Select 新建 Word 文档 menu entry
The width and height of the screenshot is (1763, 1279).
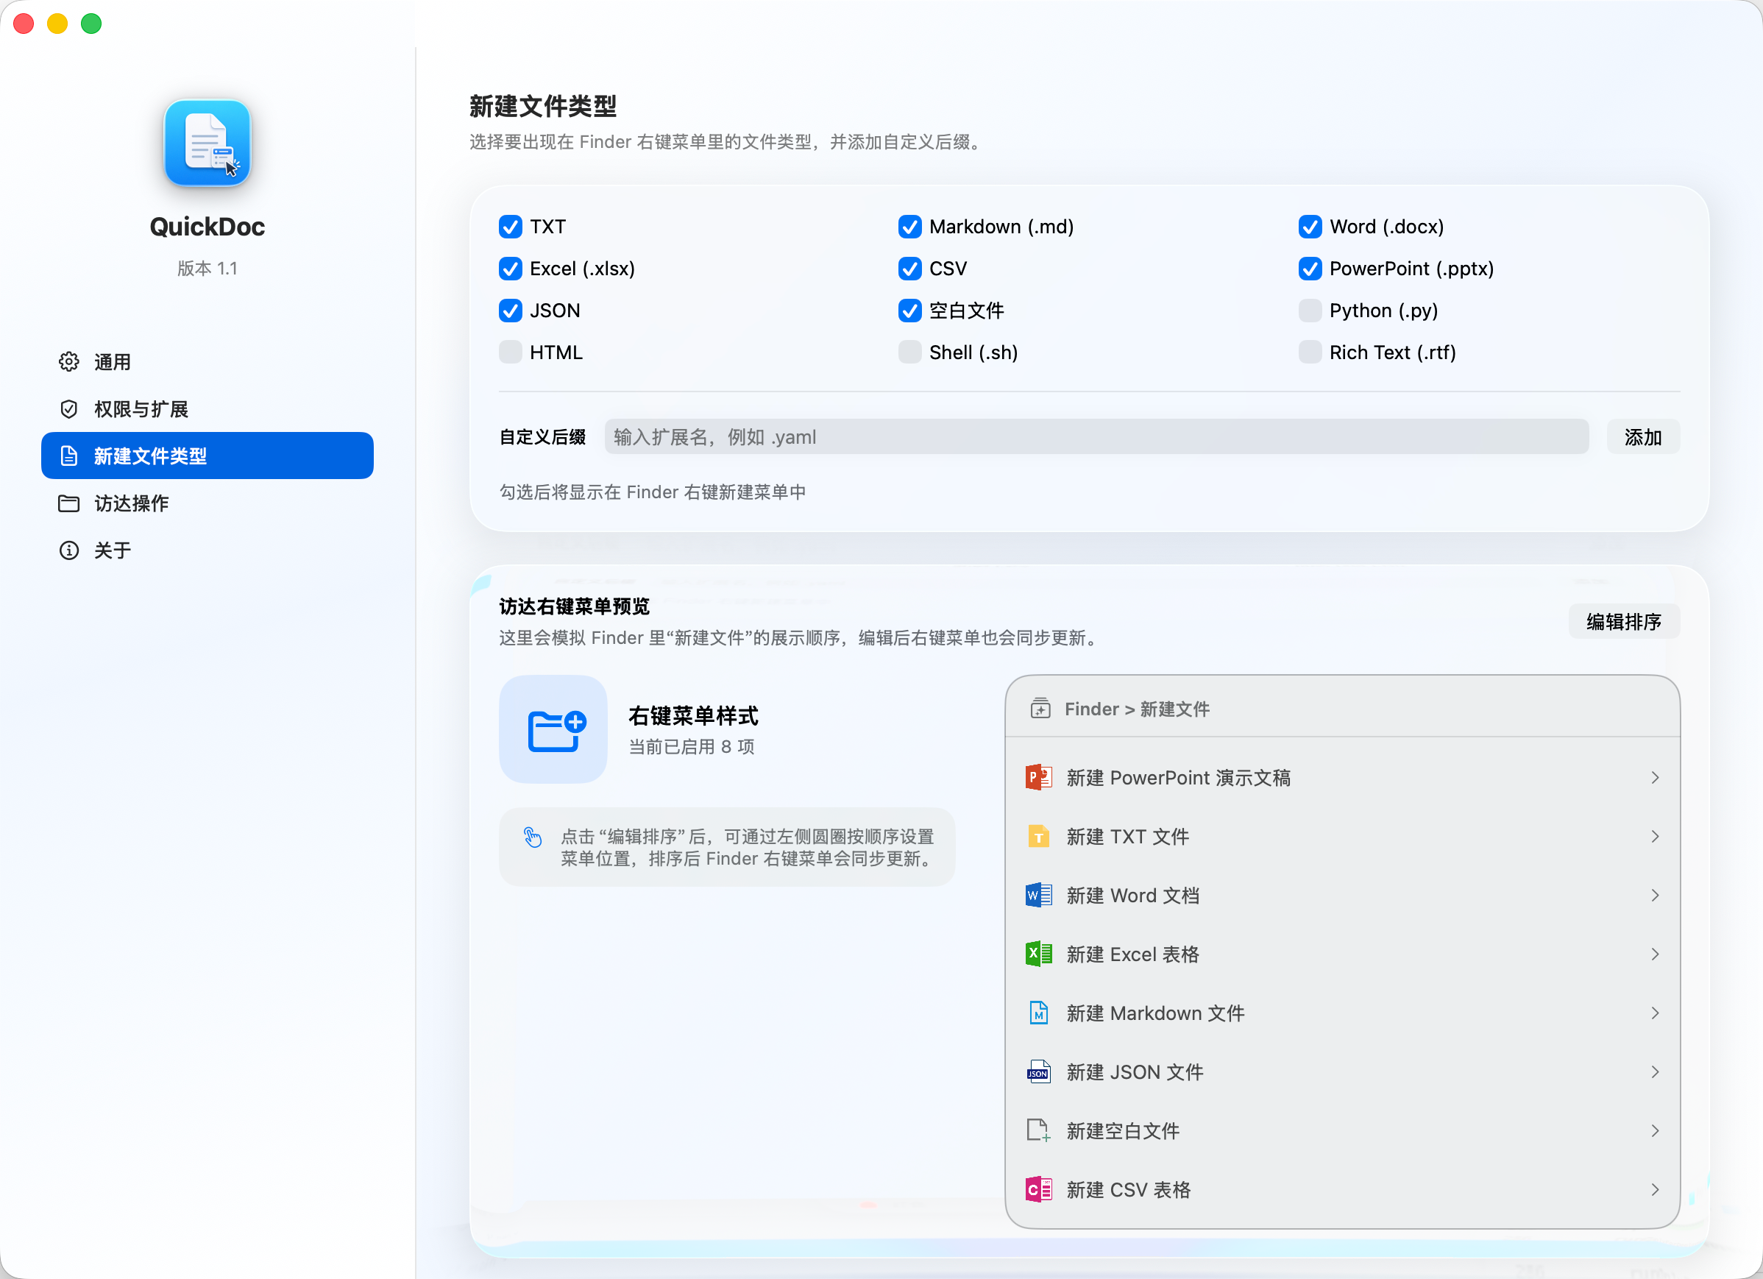(x=1342, y=896)
